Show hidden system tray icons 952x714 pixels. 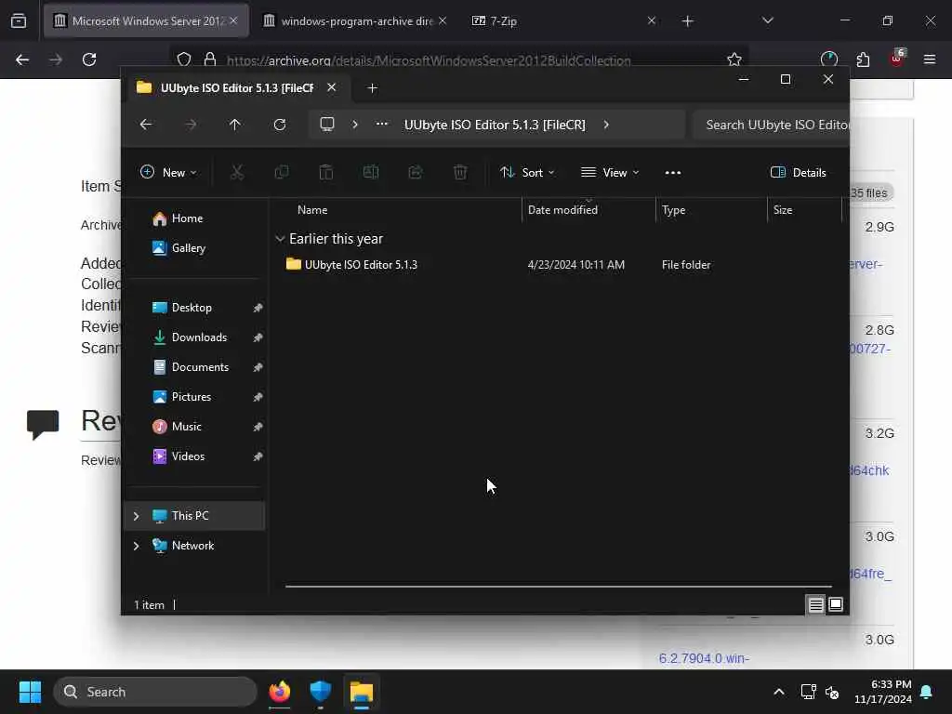(778, 692)
